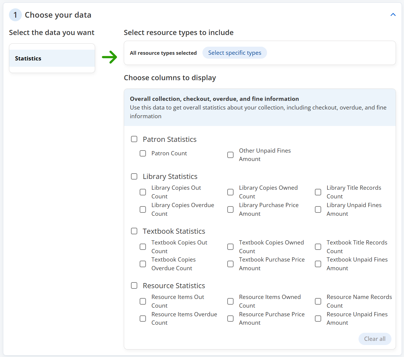The image size is (404, 357).
Task: Check the Patron Statistics group checkbox
Action: point(134,139)
